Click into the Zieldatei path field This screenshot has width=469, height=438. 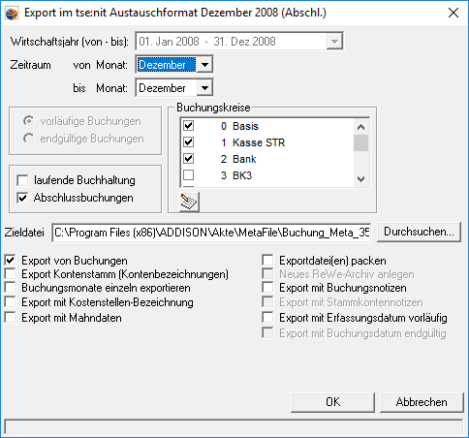(x=211, y=233)
